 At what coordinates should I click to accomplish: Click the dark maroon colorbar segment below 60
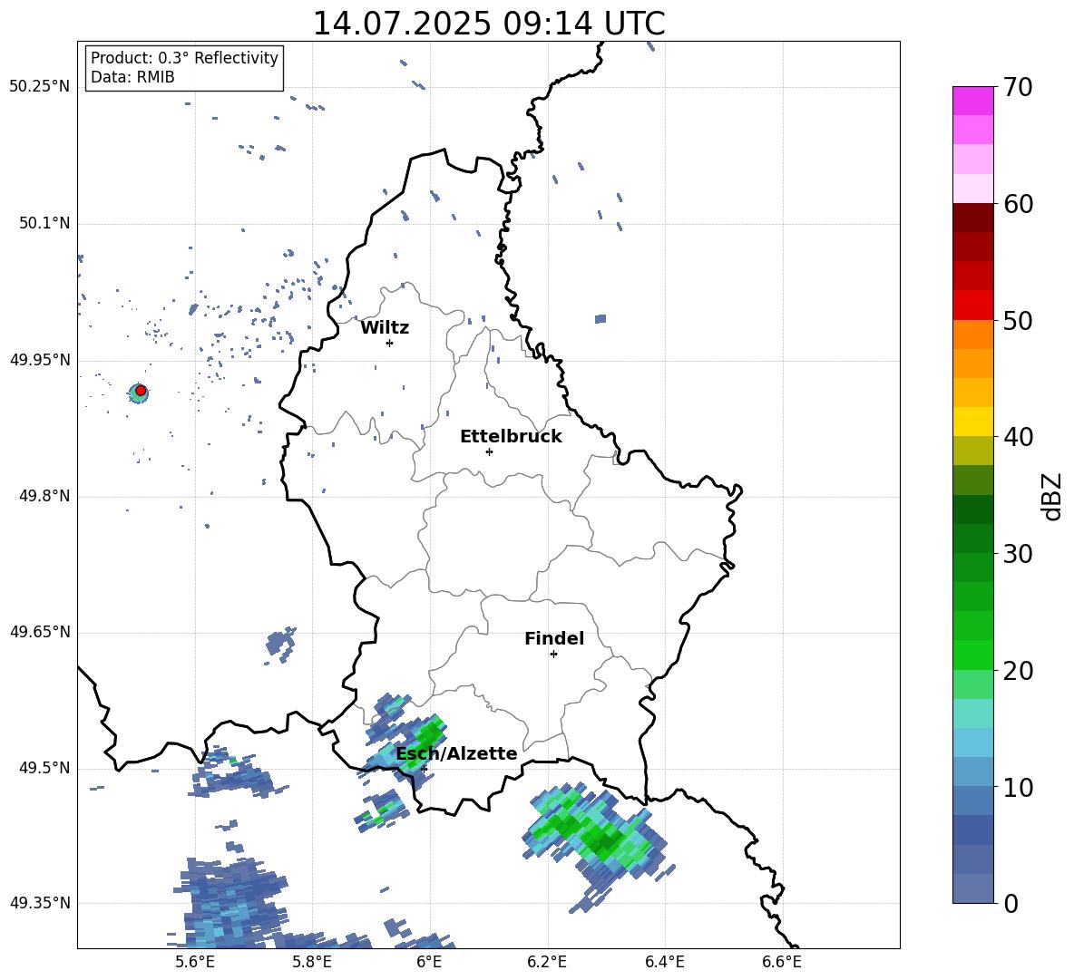[972, 218]
